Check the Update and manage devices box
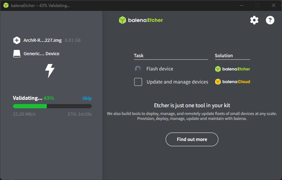This screenshot has width=282, height=180. [138, 82]
